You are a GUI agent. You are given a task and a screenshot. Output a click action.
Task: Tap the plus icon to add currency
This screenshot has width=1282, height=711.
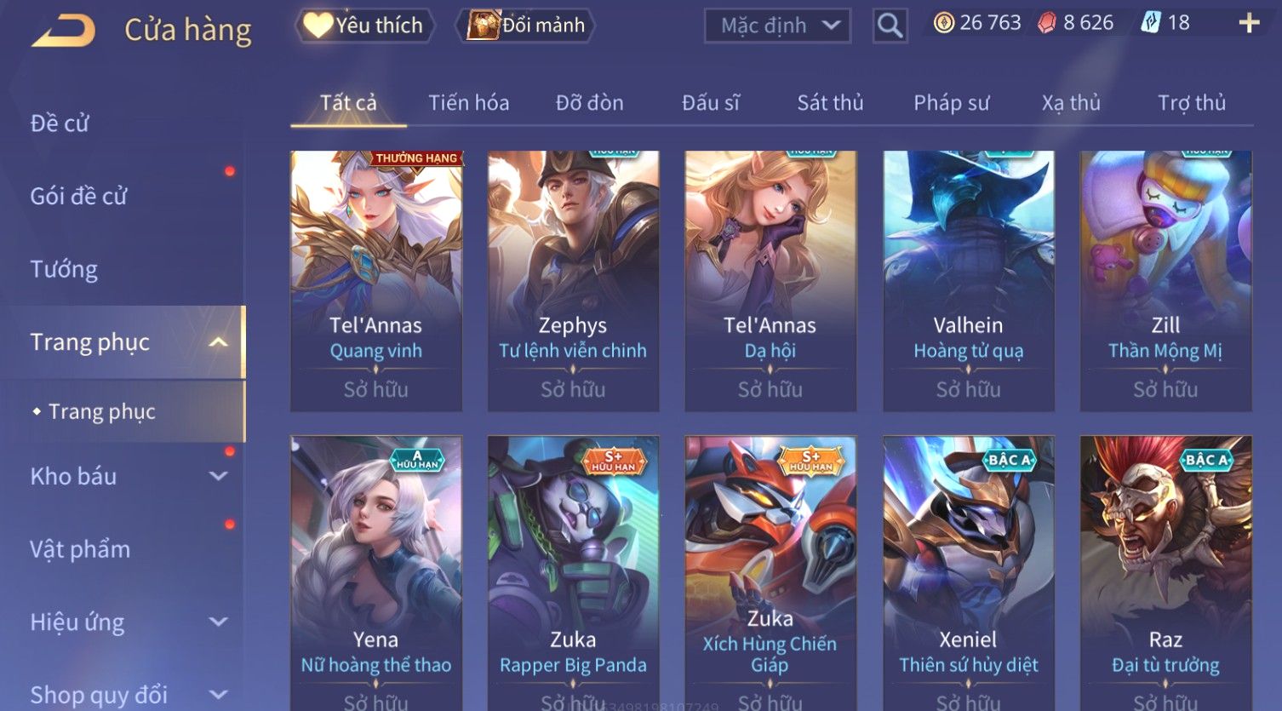(1249, 23)
